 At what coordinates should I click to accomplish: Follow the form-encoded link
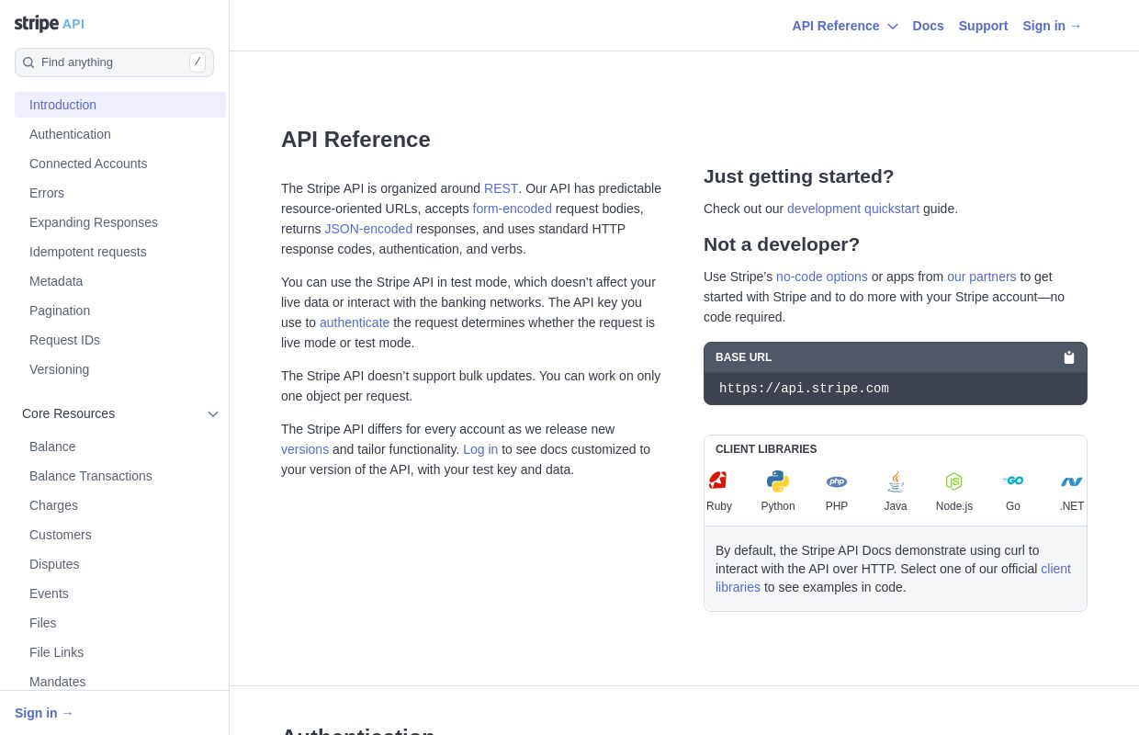(x=512, y=209)
